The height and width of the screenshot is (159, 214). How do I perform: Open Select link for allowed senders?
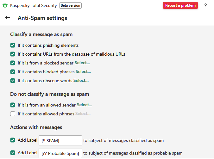pos(85,105)
